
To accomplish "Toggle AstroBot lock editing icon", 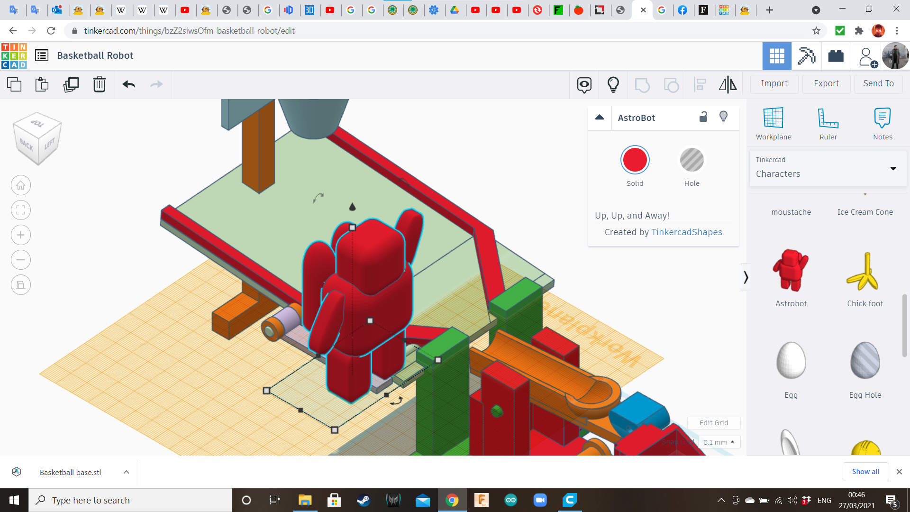I will [703, 117].
